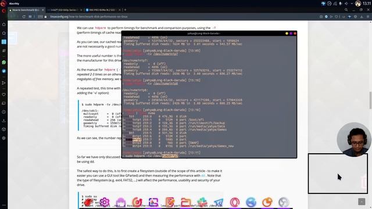Close the Intel SSD 660p tab
Viewport: 372px width, 209px height.
click(x=81, y=10)
